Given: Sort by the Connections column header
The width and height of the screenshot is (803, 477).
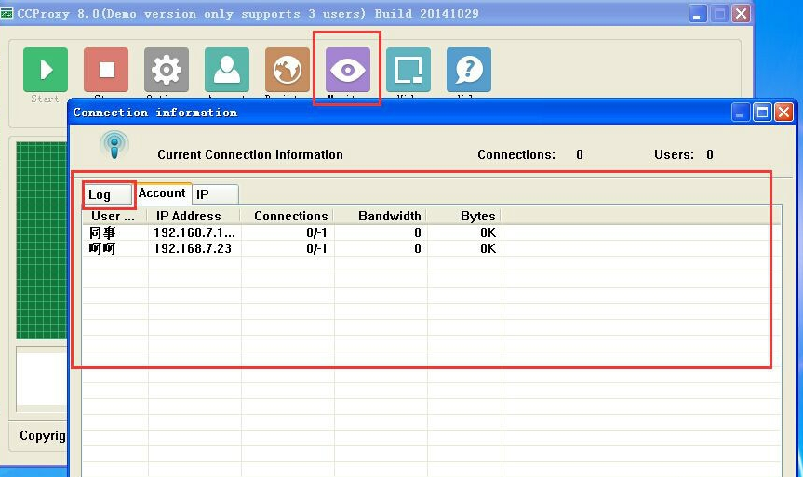Looking at the screenshot, I should pos(287,216).
